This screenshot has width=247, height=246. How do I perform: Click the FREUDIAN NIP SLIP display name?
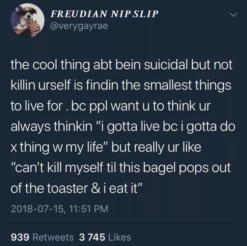click(x=104, y=14)
